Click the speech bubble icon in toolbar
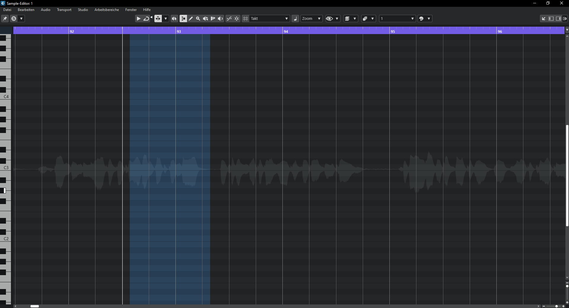 [421, 19]
